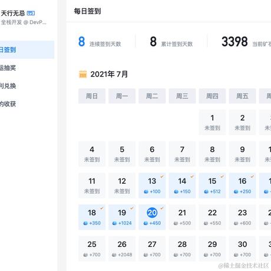The height and width of the screenshot is (271, 271).
Task: Select day 6 in the calendar
Action: [152, 154]
